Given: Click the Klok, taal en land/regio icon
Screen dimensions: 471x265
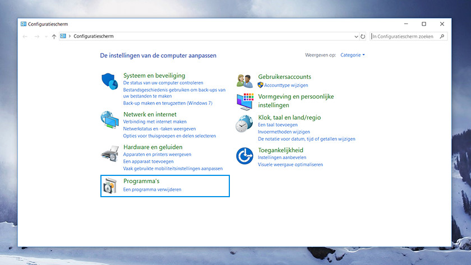Looking at the screenshot, I should click(x=244, y=124).
